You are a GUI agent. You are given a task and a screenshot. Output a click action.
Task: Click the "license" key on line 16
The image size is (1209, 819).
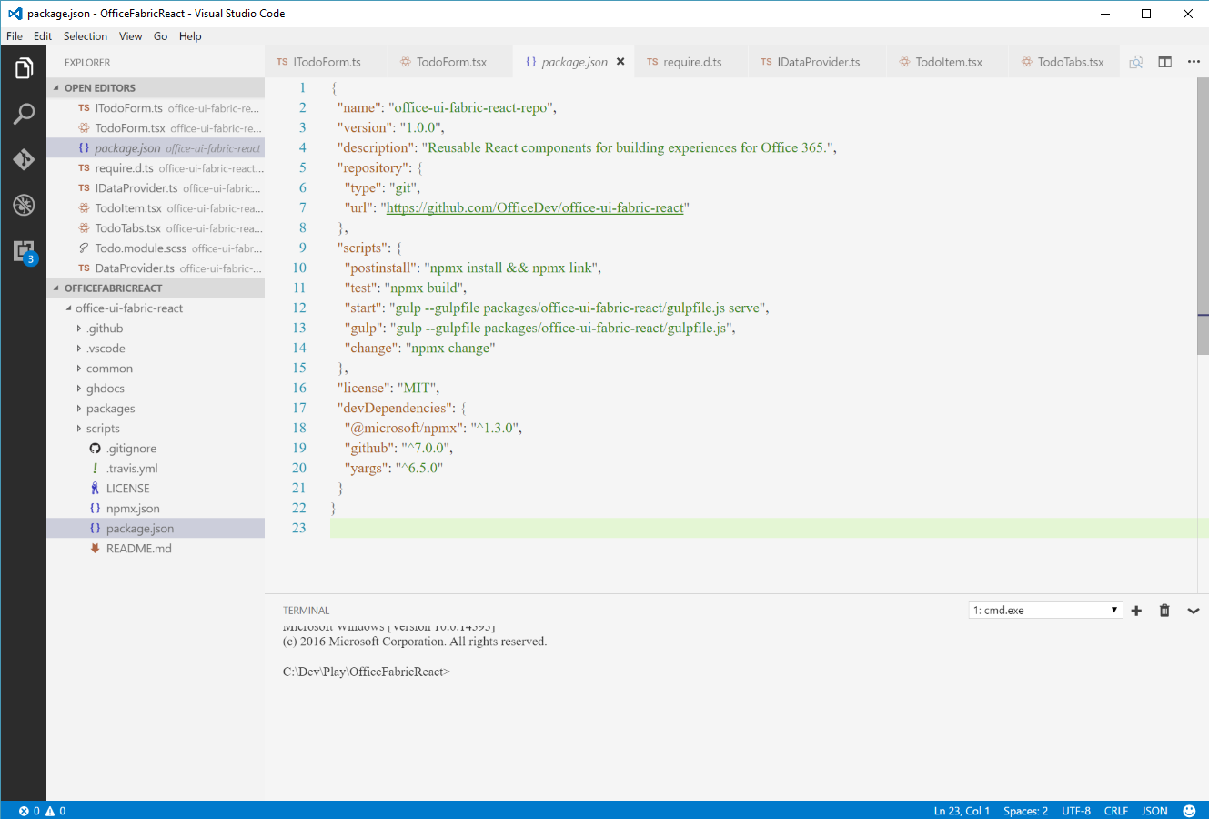point(364,388)
